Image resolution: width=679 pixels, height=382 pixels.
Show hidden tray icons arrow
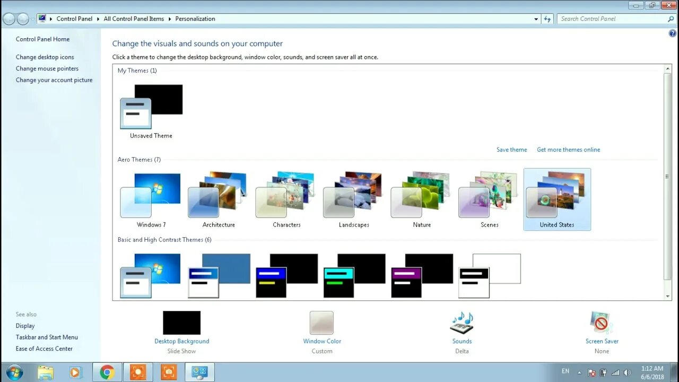(x=579, y=372)
